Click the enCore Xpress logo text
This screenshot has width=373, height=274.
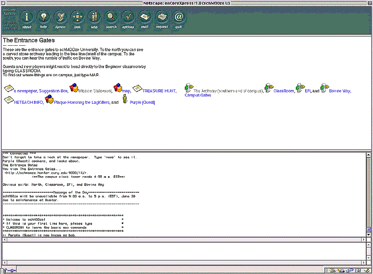pyautogui.click(x=10, y=19)
